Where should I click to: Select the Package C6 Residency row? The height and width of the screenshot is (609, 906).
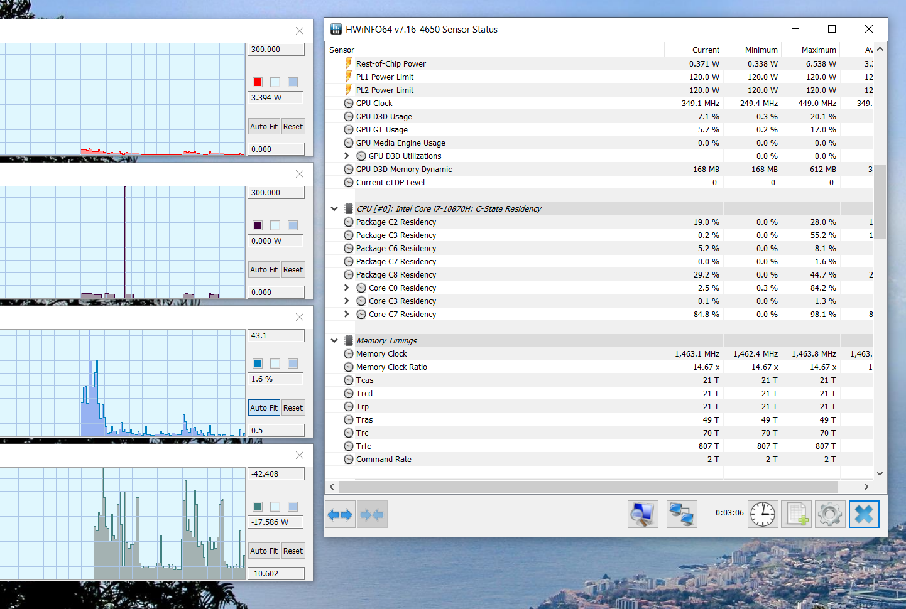pyautogui.click(x=599, y=248)
